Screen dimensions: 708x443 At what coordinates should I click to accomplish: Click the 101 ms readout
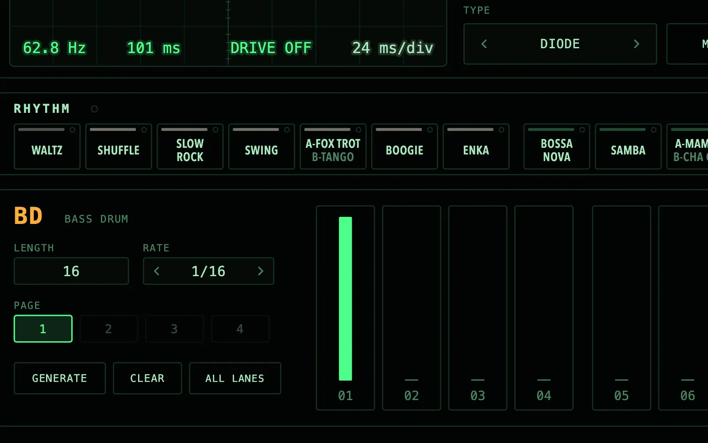[x=154, y=48]
